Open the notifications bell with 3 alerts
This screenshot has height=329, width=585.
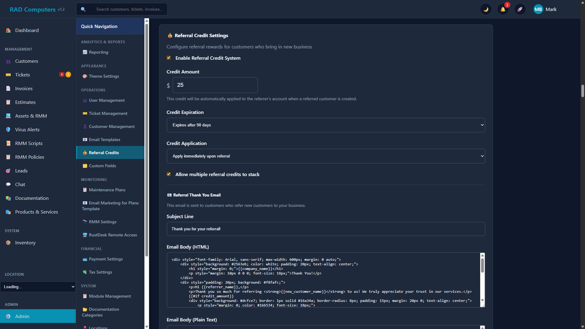[x=503, y=9]
